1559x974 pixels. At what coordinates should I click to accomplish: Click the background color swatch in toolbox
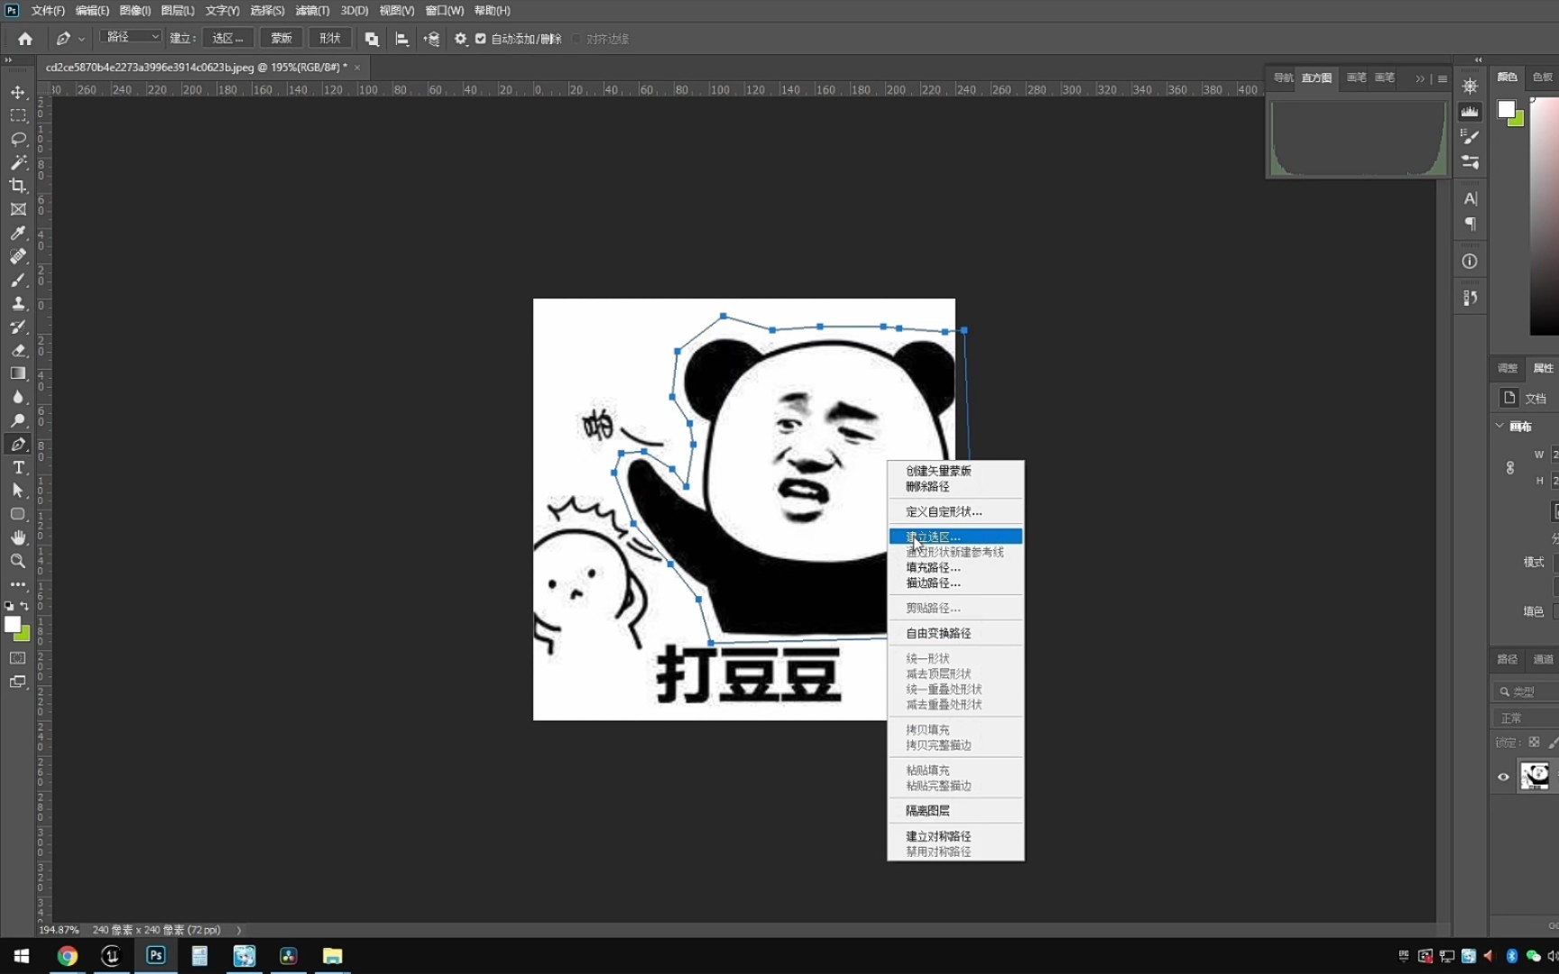click(x=24, y=636)
